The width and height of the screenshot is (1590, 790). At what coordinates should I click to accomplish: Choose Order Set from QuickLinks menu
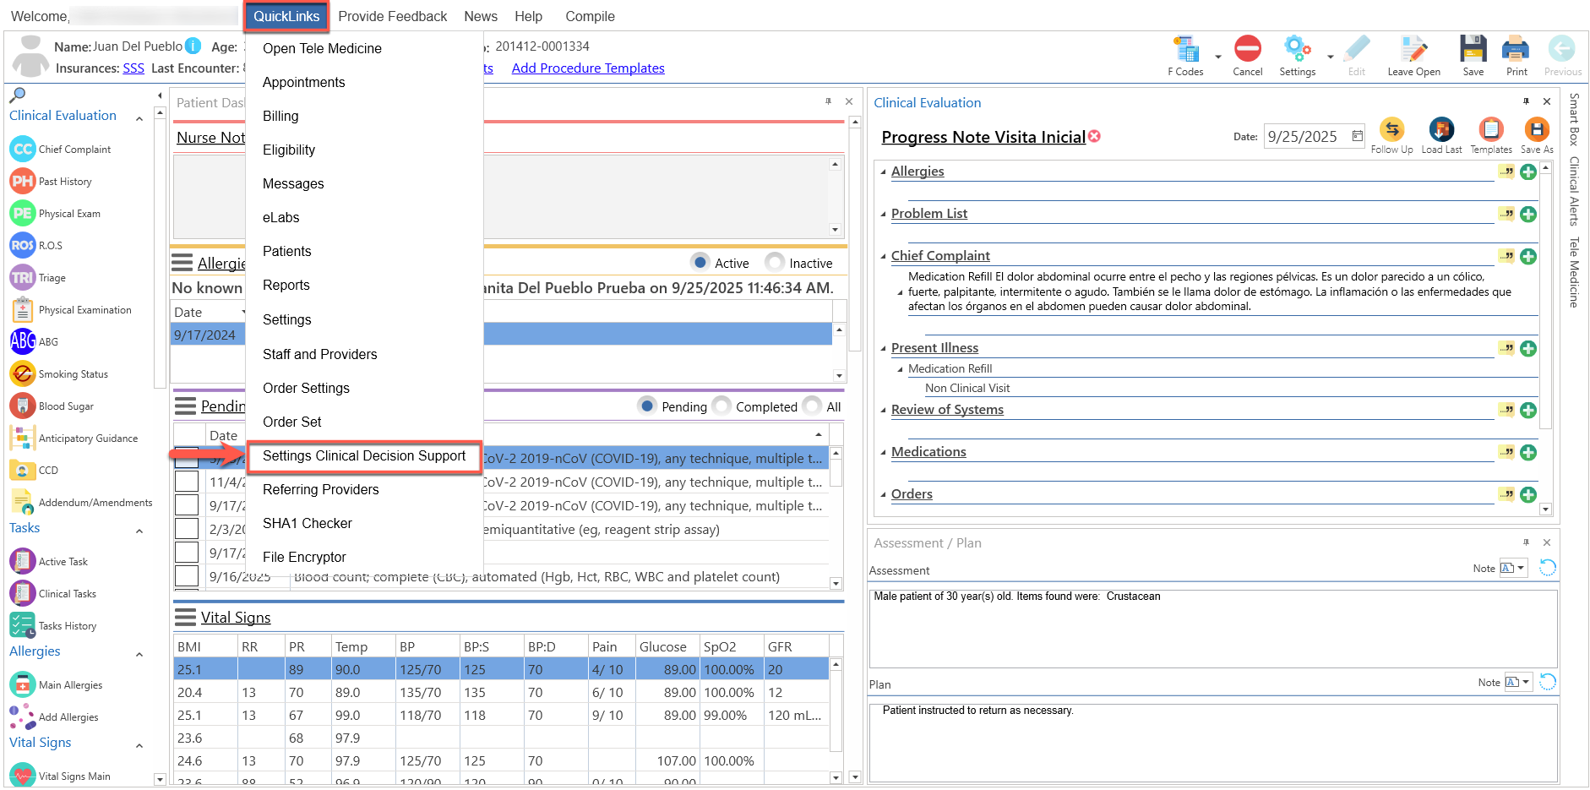[x=292, y=422]
